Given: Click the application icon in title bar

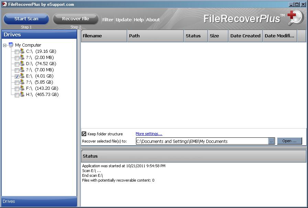Looking at the screenshot, I should (4, 4).
